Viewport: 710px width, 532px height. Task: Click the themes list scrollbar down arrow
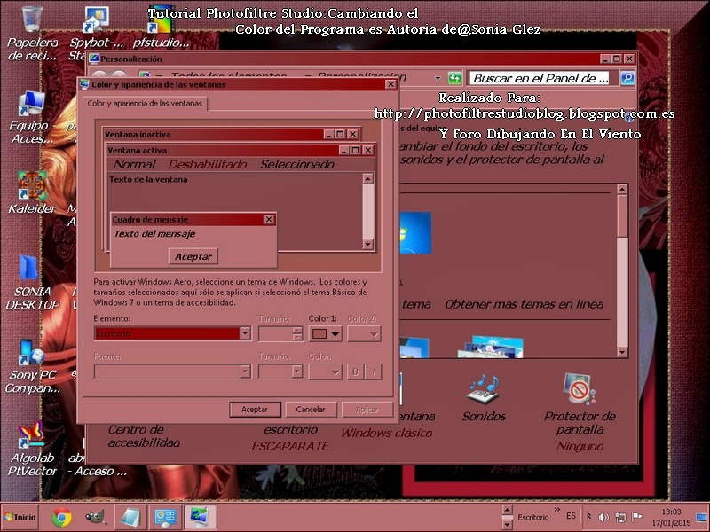[x=623, y=352]
